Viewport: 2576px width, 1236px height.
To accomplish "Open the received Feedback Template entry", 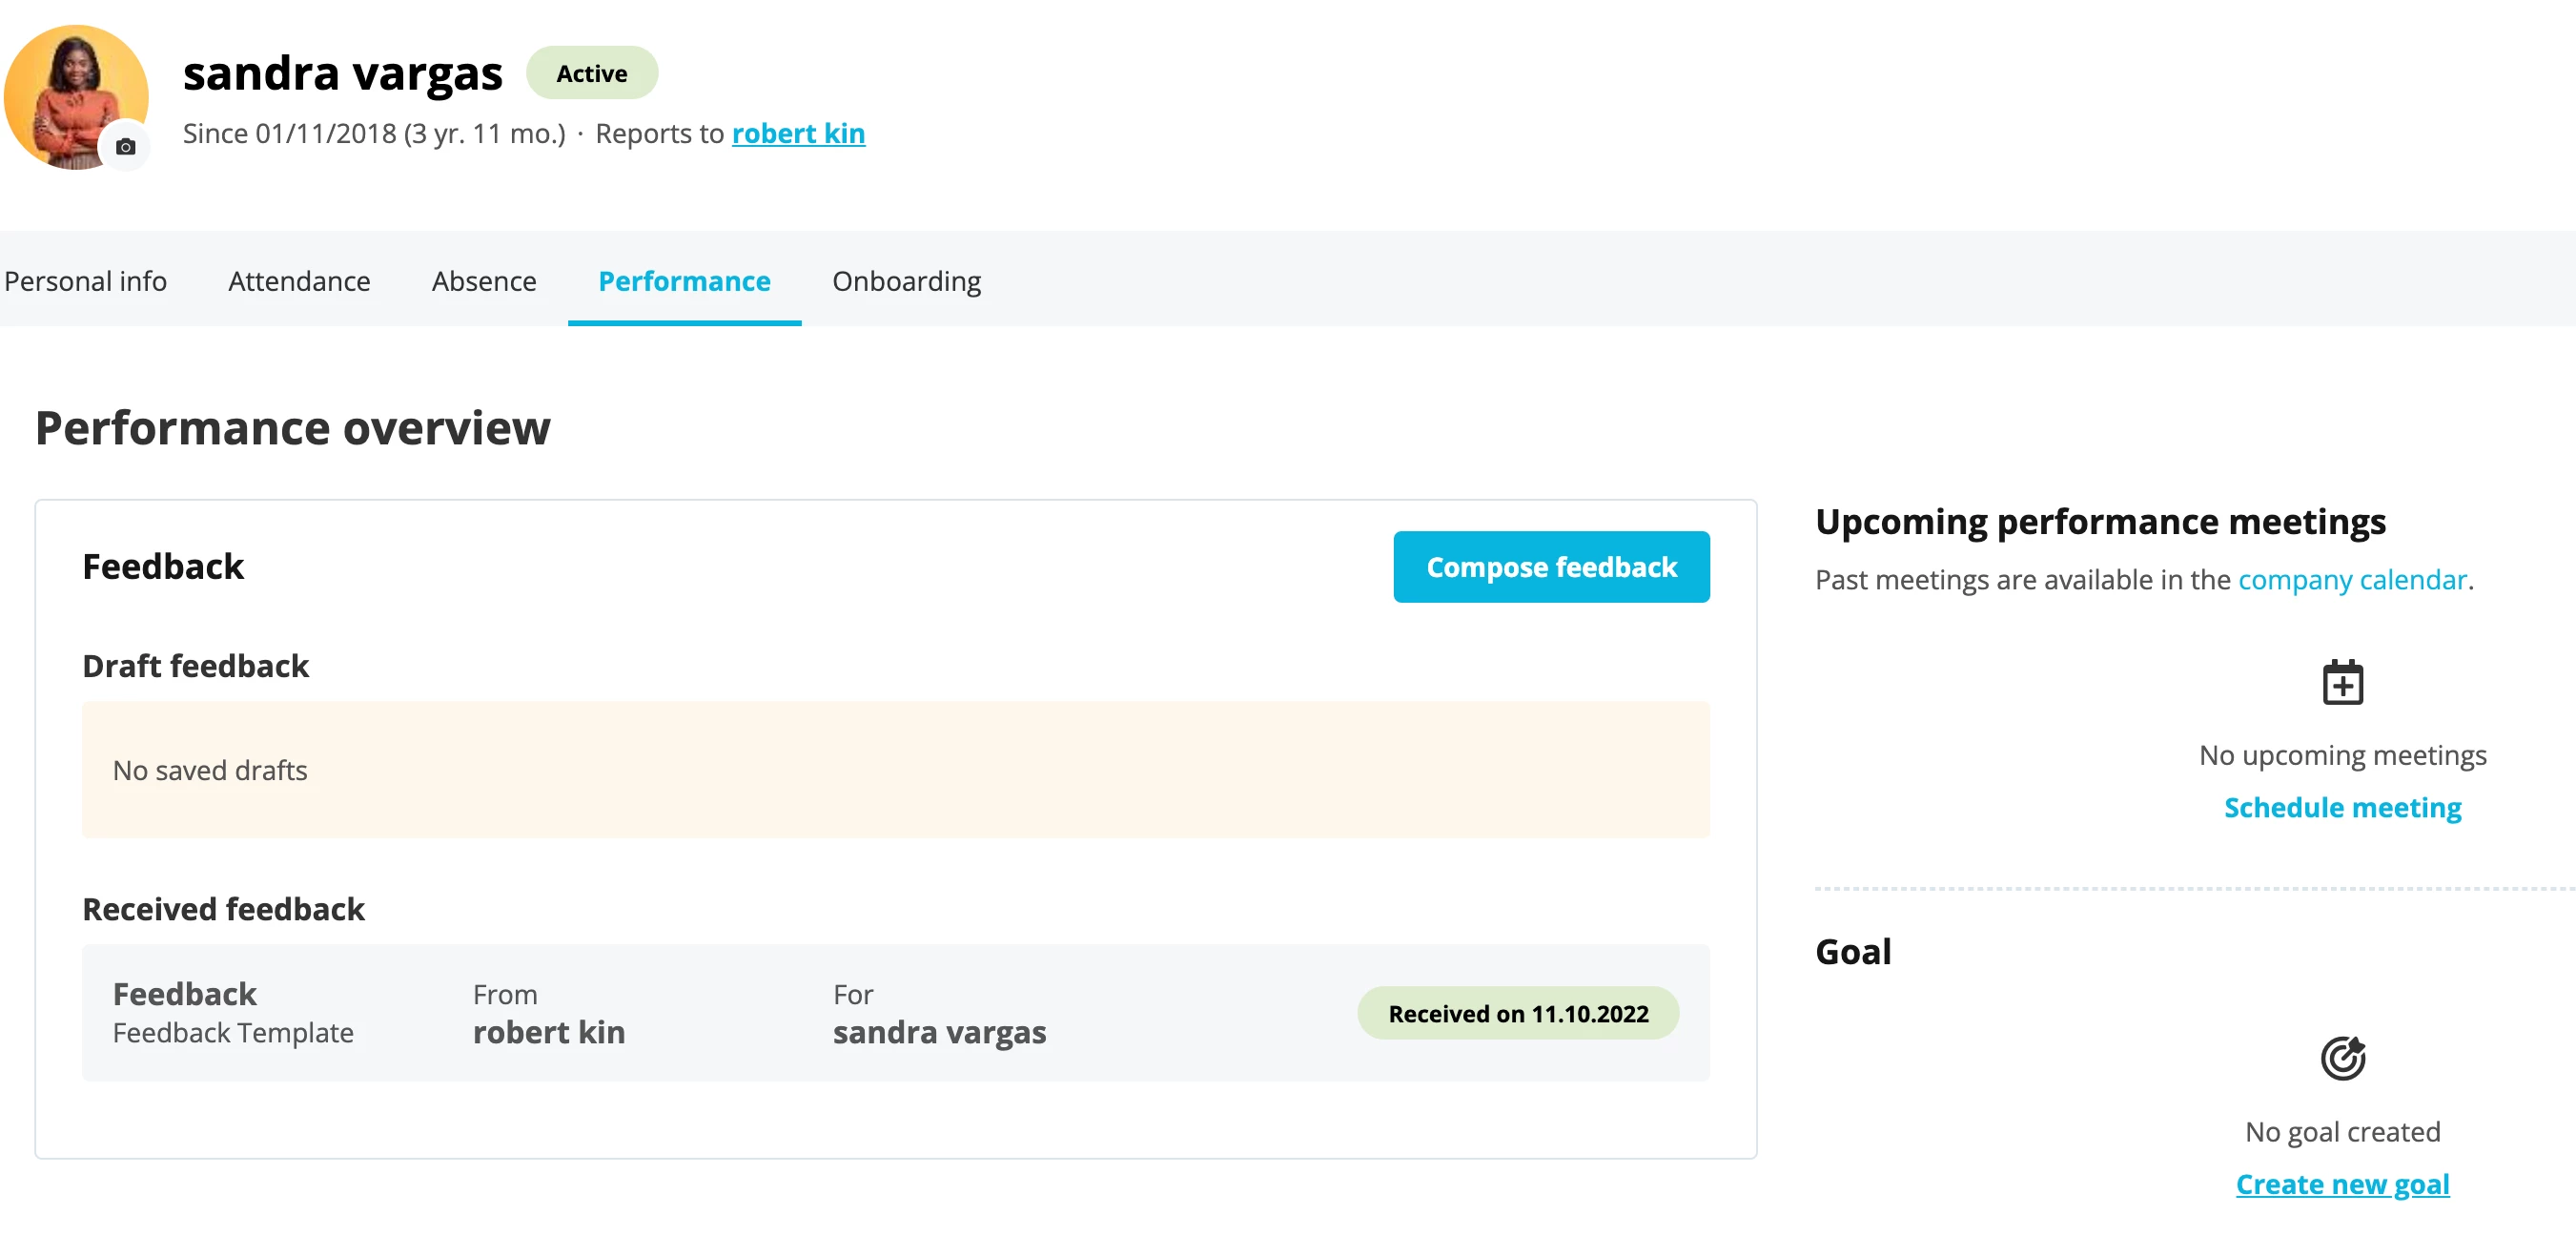I will tap(895, 1013).
